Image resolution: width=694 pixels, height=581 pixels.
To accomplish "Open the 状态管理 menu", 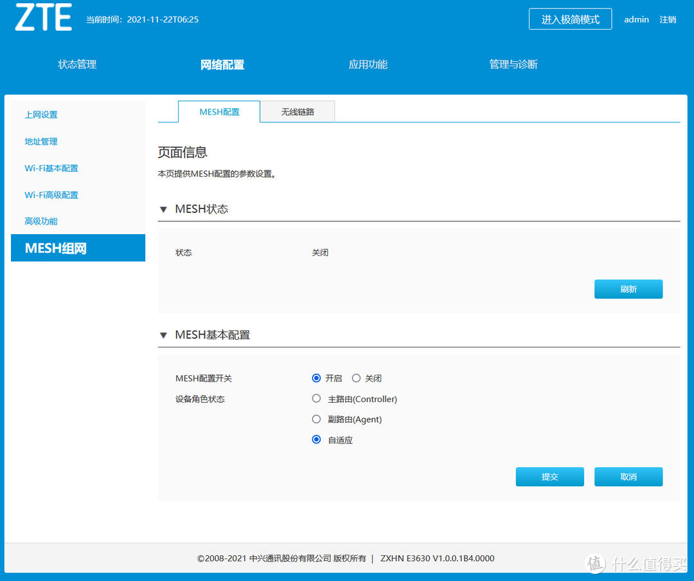I will tap(76, 64).
